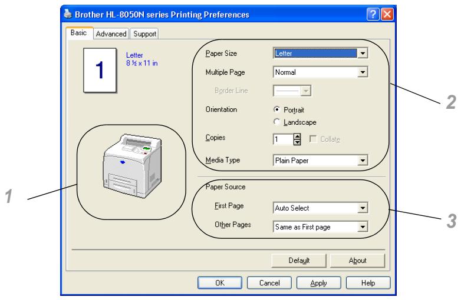This screenshot has width=461, height=300.
Task: Click the title bar help question mark
Action: pos(373,14)
